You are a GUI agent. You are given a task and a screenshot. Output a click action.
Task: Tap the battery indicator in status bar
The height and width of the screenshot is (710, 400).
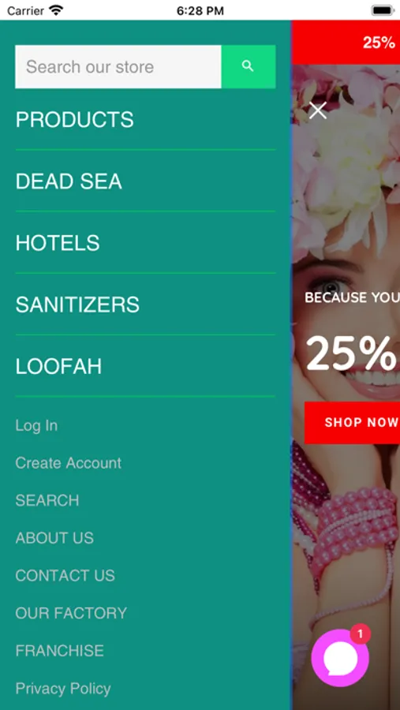click(383, 10)
